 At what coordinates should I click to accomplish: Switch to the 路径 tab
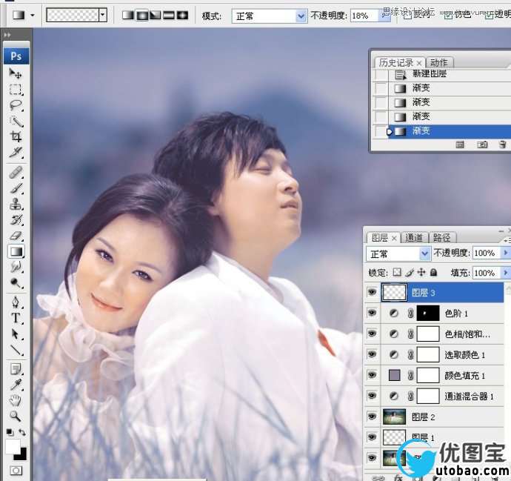(441, 237)
